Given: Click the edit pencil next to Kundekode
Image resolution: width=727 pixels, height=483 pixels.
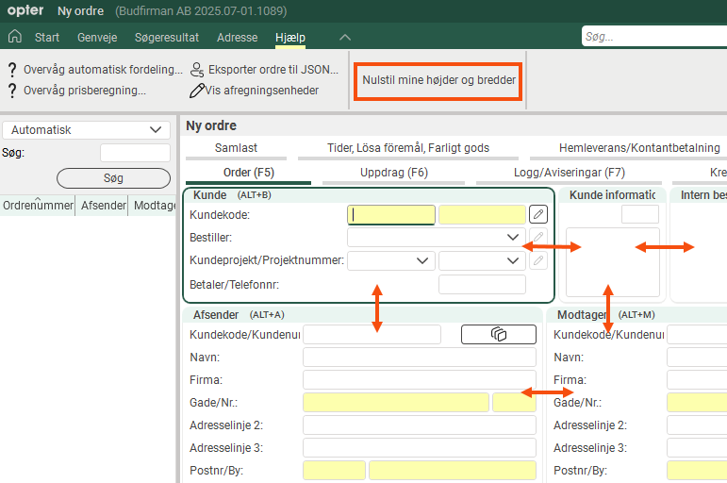Looking at the screenshot, I should pos(537,214).
